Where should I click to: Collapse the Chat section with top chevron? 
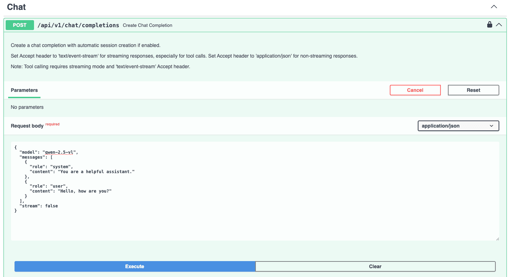tap(494, 6)
